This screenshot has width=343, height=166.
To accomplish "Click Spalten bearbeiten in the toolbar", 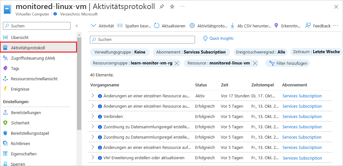I will click(134, 26).
